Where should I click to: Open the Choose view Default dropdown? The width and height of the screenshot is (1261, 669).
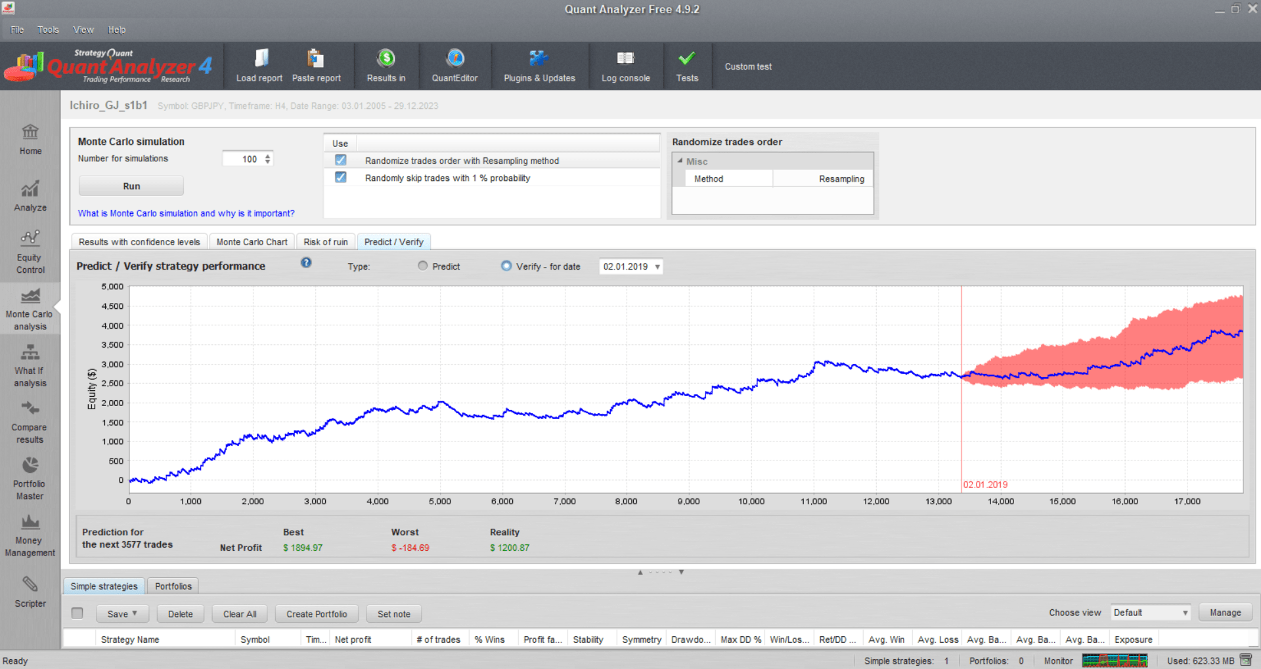pyautogui.click(x=1150, y=613)
